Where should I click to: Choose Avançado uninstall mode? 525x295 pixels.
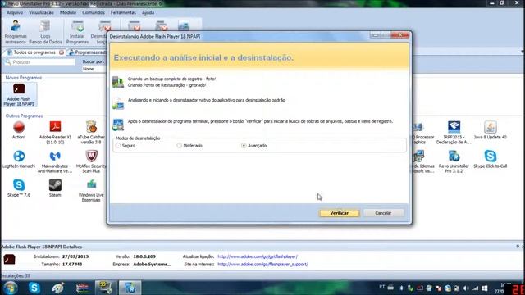point(254,146)
